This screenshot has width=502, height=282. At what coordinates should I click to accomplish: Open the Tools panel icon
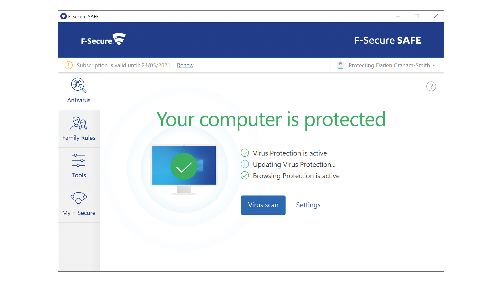click(79, 161)
